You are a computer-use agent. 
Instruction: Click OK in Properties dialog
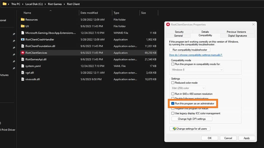pos(210,138)
